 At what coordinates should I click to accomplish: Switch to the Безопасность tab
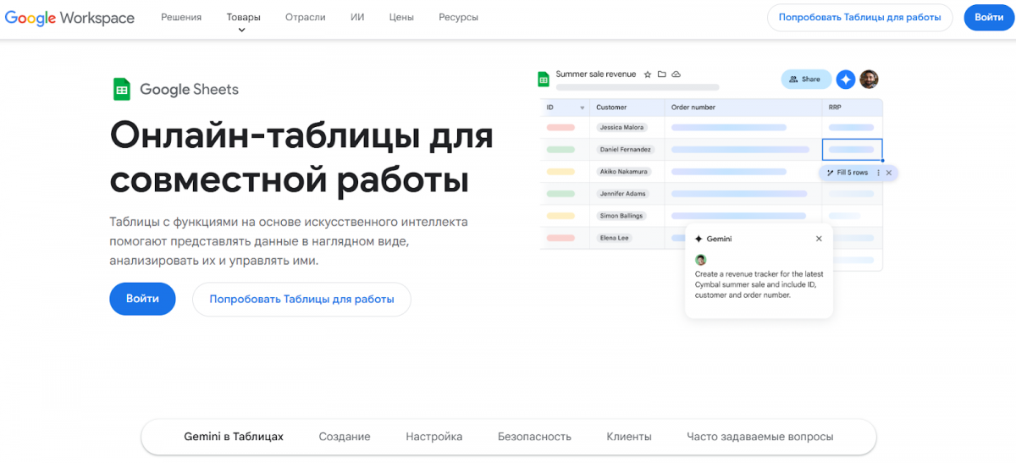534,437
